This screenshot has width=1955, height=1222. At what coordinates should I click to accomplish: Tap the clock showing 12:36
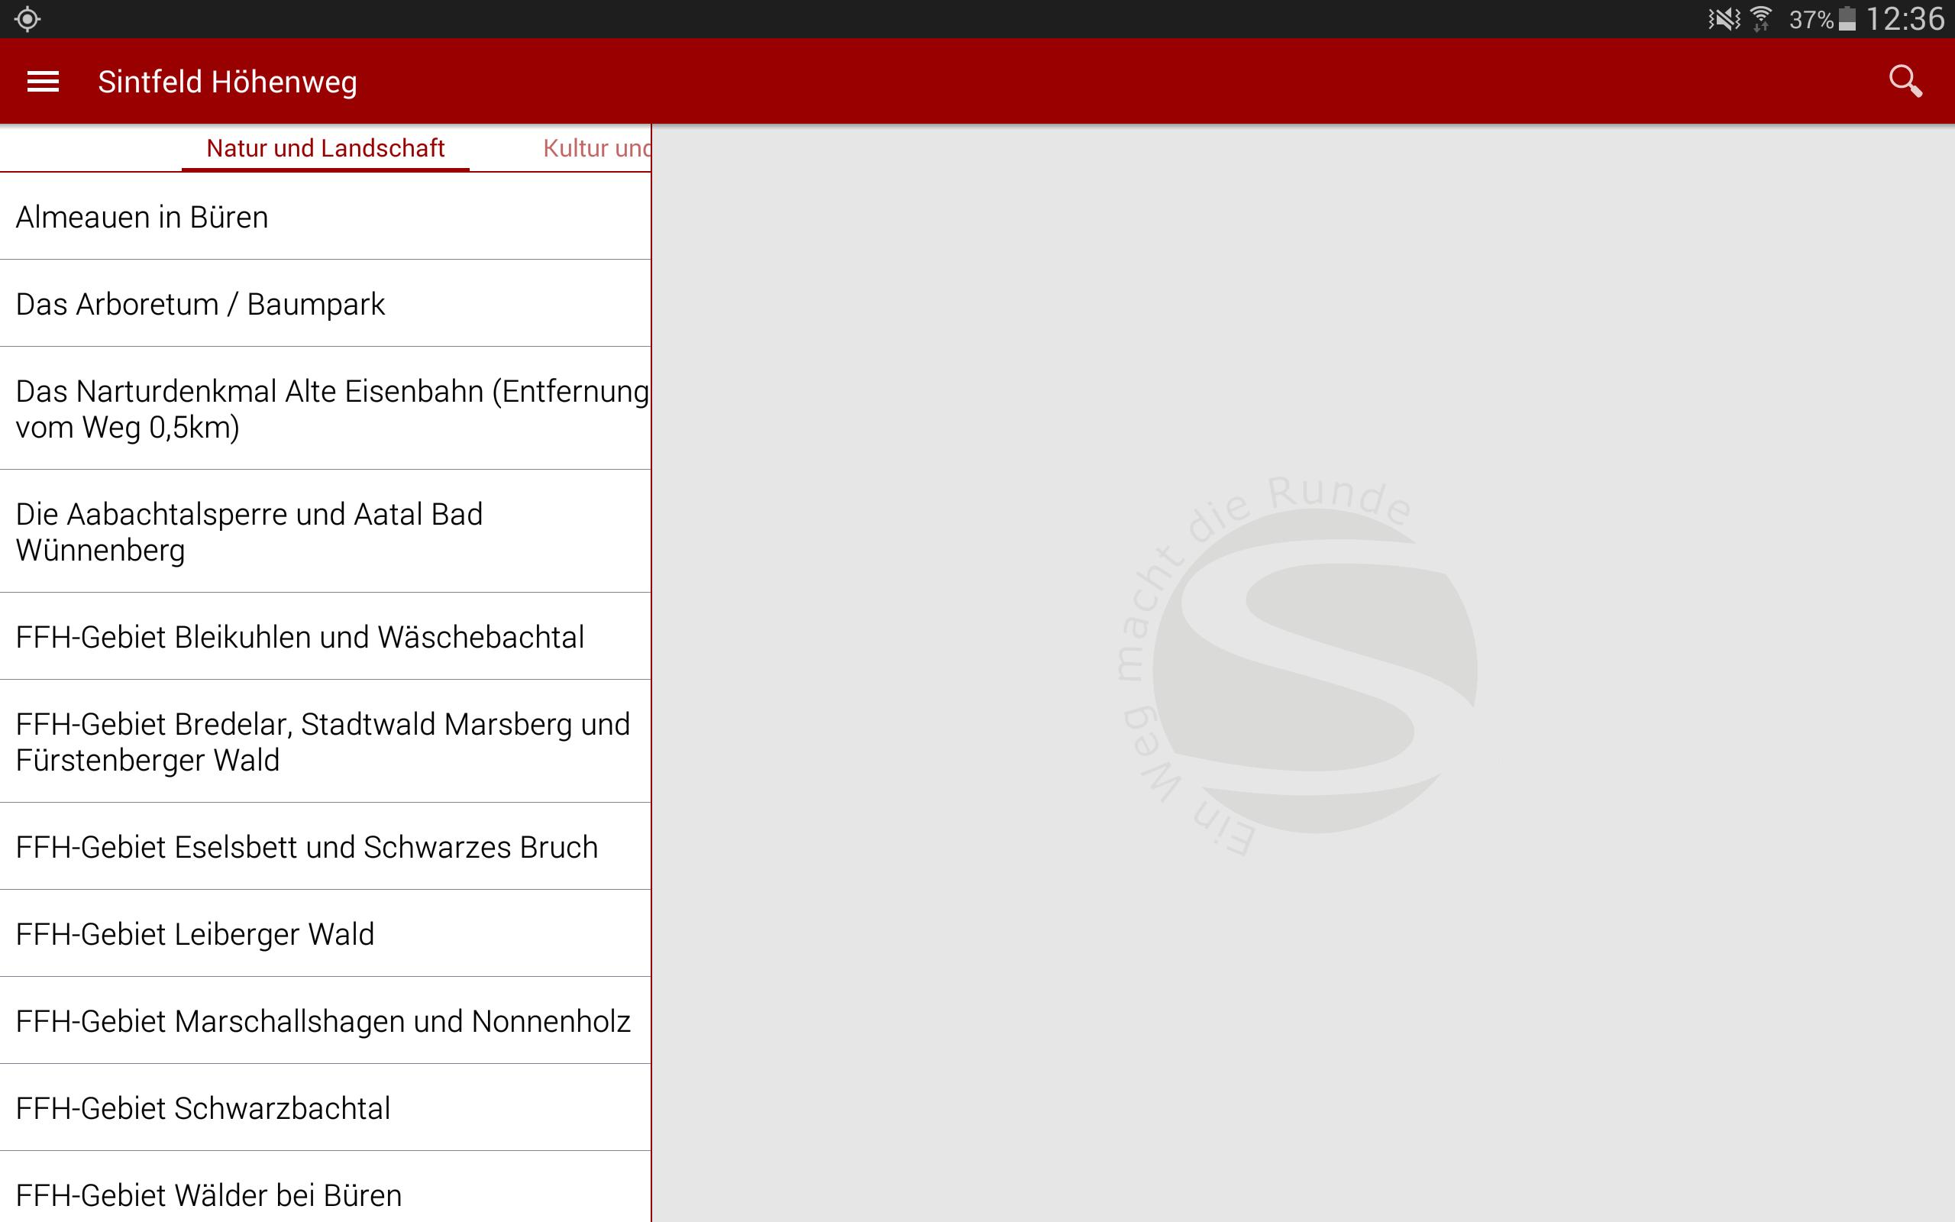(1904, 18)
